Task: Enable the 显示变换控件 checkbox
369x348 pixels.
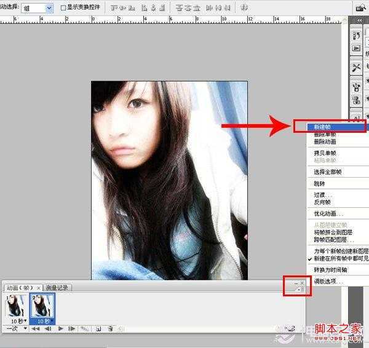Action: click(63, 8)
